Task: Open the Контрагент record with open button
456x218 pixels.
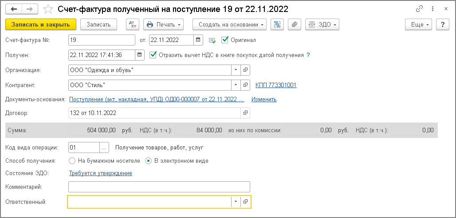Action: pos(245,85)
